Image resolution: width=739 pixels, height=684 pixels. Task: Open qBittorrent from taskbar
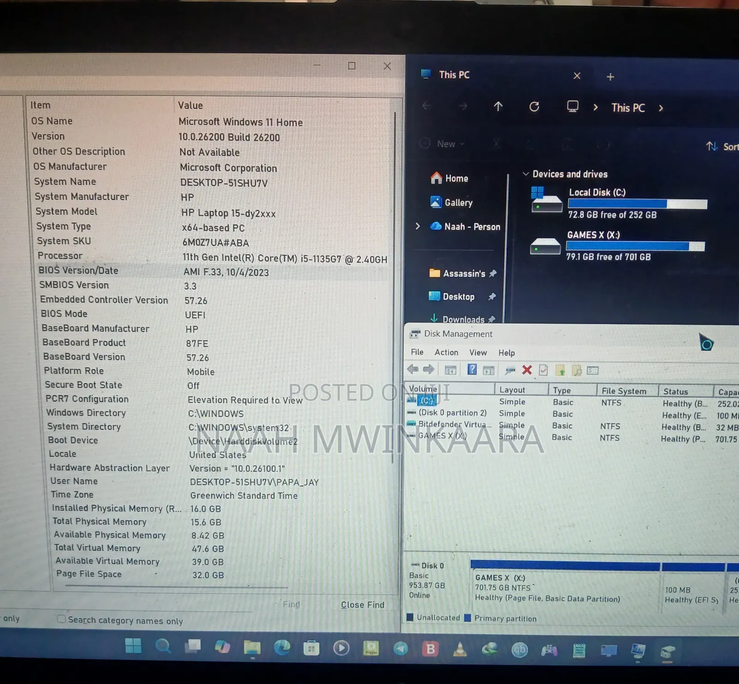pos(520,650)
